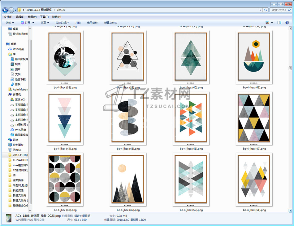Select thumbnail bc-4-jhcx (47).png
The image size is (294, 226).
tap(254, 118)
